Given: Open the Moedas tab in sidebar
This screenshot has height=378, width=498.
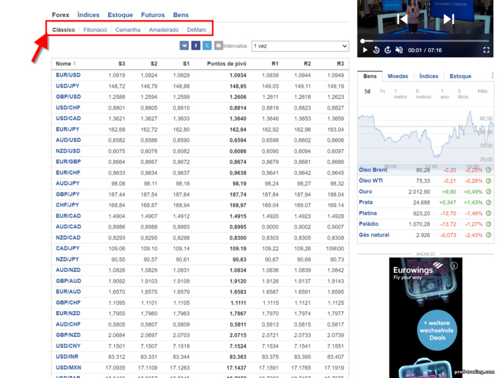Looking at the screenshot, I should tap(397, 76).
